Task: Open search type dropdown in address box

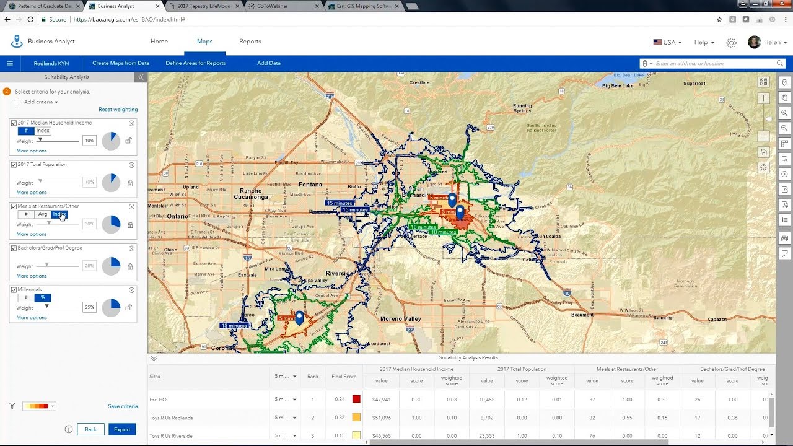Action: 647,63
